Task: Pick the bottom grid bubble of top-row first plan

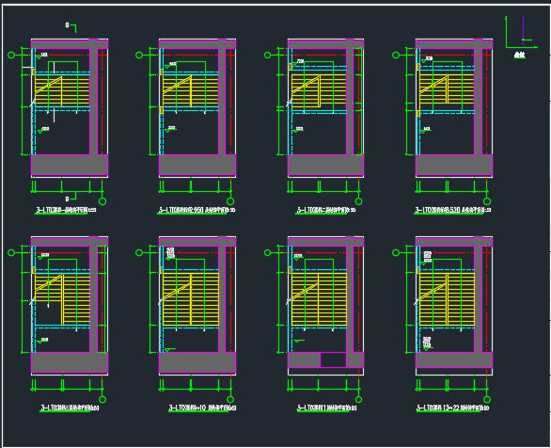Action: click(x=102, y=201)
